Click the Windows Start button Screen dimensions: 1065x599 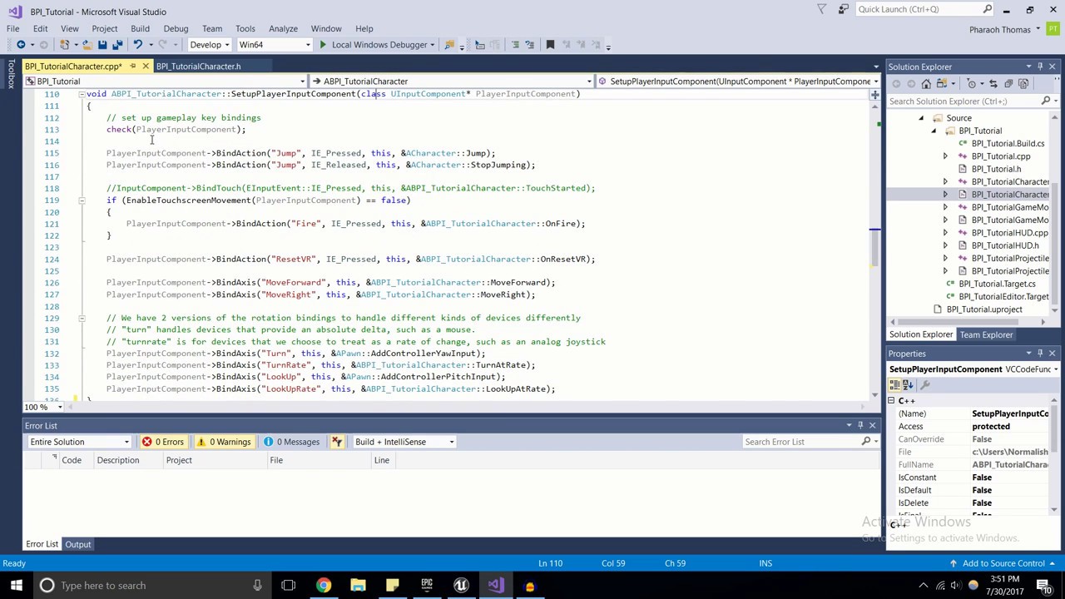(17, 586)
